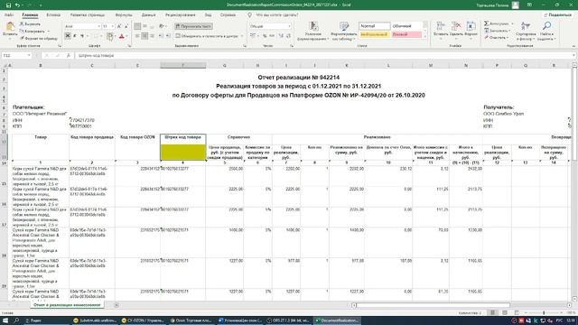Click the increase decimal icon
This screenshot has width=578, height=325.
click(x=281, y=36)
